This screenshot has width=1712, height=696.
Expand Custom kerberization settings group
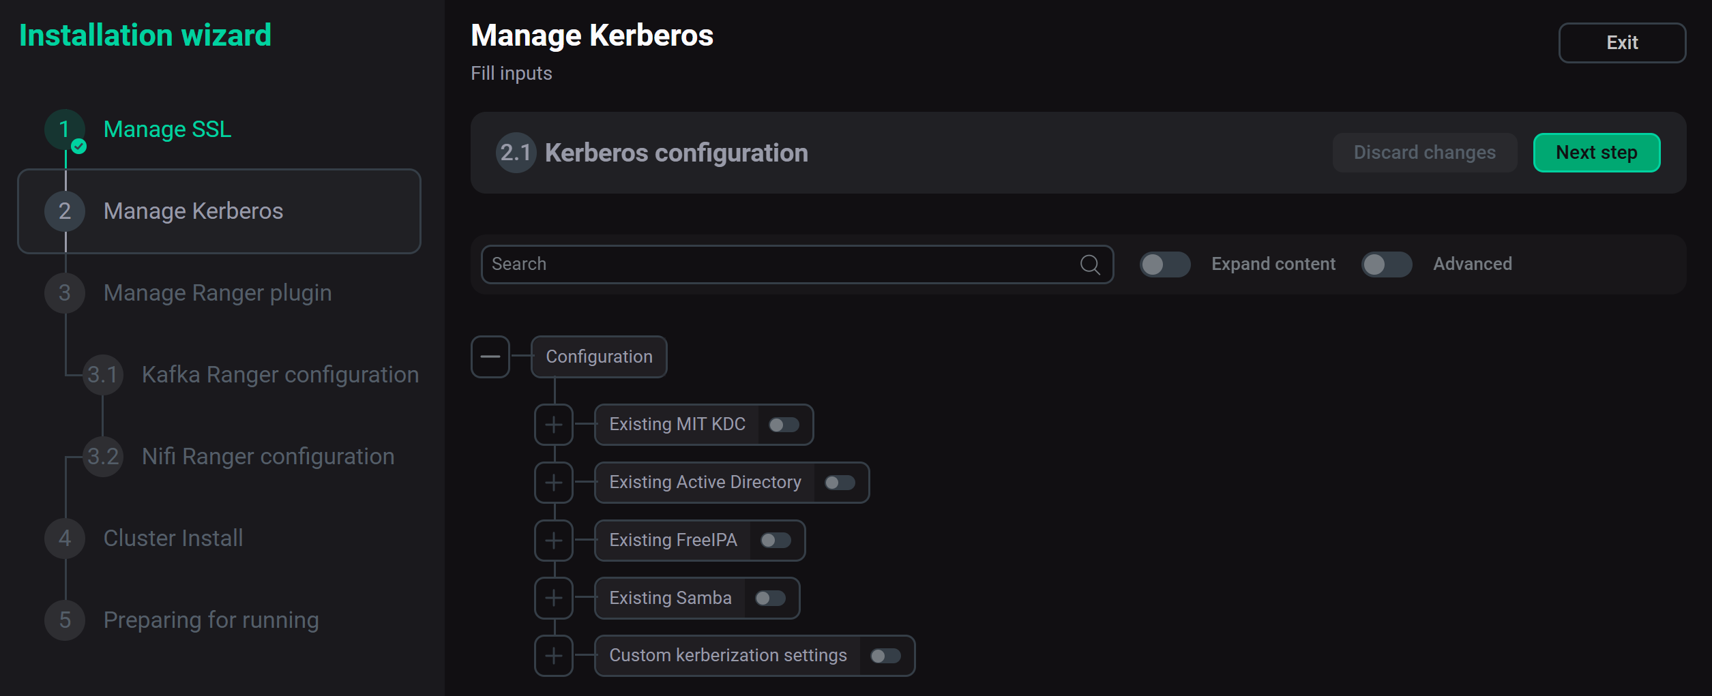point(554,656)
